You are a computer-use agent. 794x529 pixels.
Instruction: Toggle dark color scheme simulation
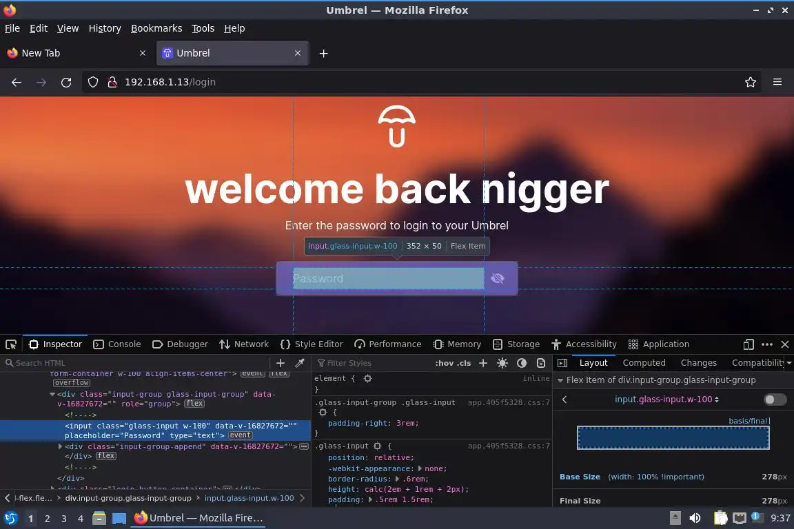point(522,363)
